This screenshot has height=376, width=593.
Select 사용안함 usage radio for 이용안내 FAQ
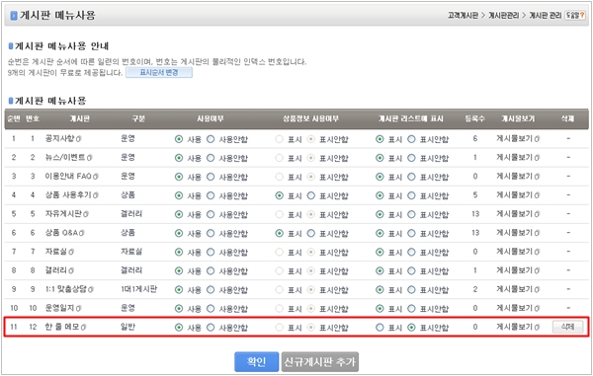pyautogui.click(x=211, y=177)
